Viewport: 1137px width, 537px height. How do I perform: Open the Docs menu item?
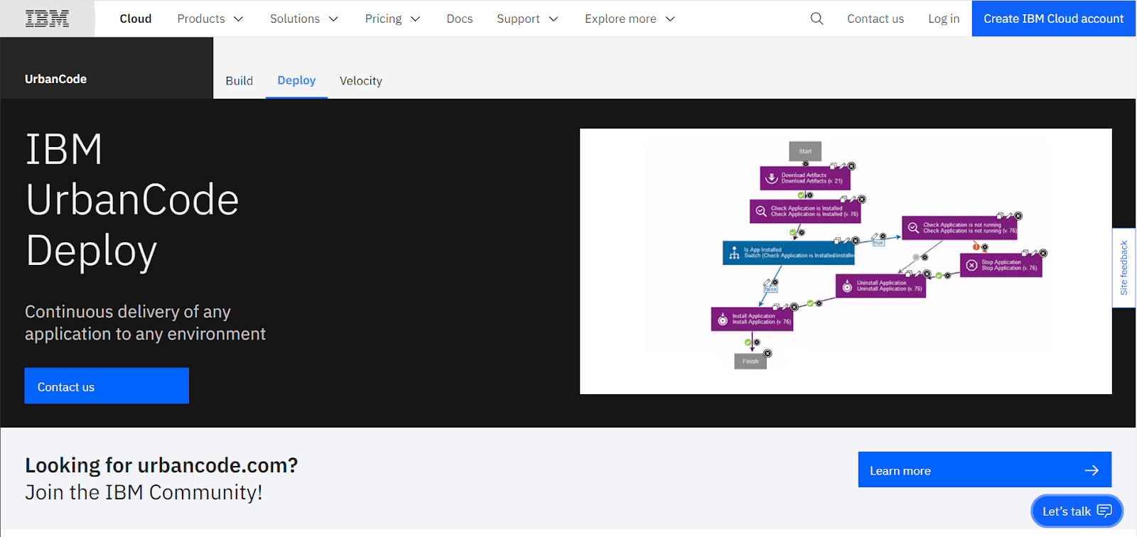459,18
